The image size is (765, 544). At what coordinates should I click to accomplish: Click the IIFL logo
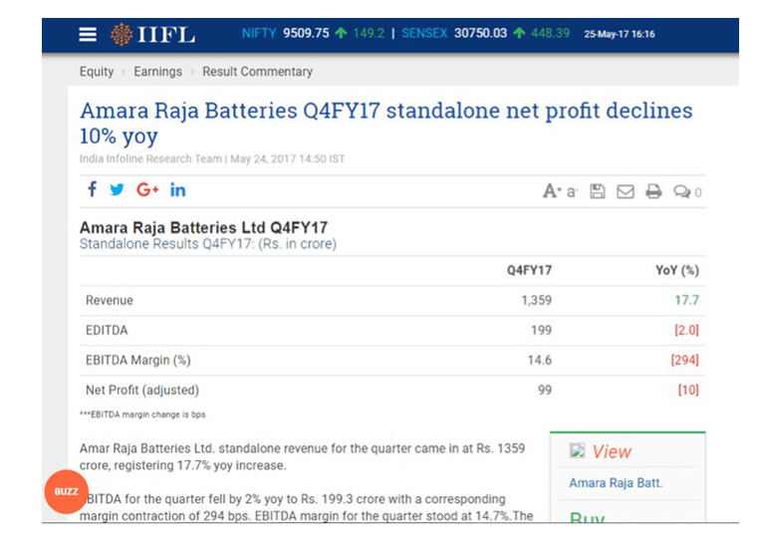152,34
